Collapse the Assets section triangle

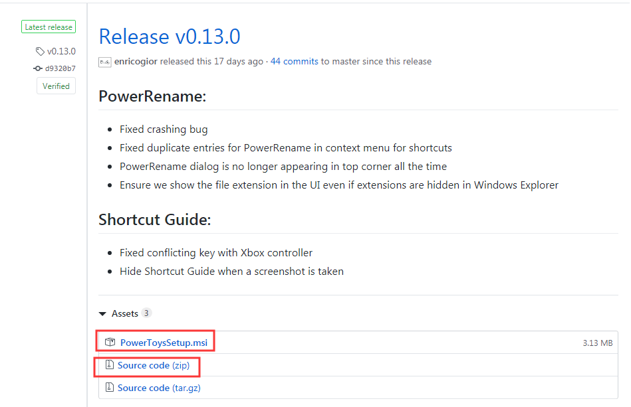(102, 314)
